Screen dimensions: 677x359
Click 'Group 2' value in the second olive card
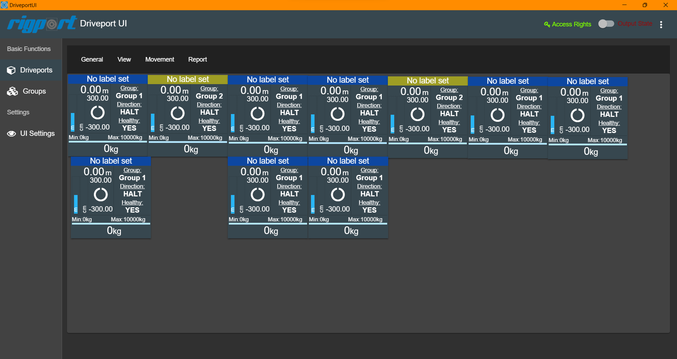pyautogui.click(x=449, y=97)
